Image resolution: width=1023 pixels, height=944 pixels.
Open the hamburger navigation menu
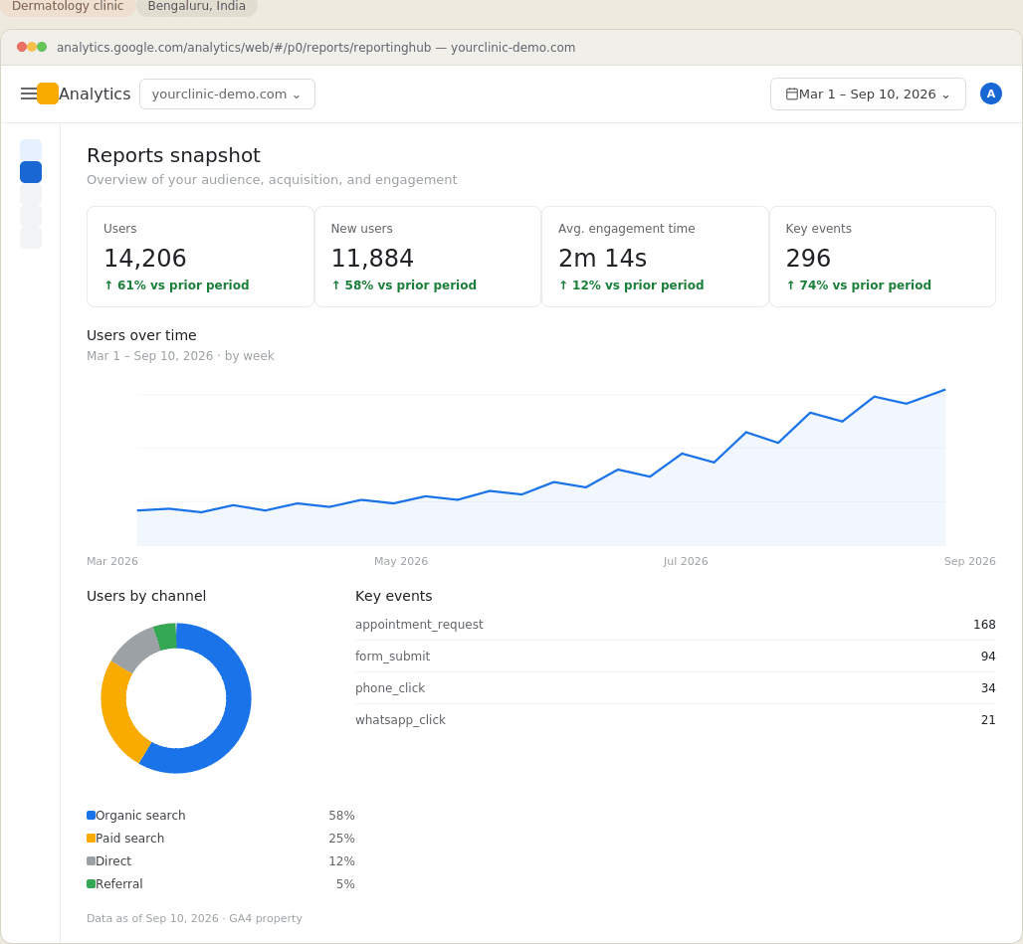pyautogui.click(x=29, y=94)
